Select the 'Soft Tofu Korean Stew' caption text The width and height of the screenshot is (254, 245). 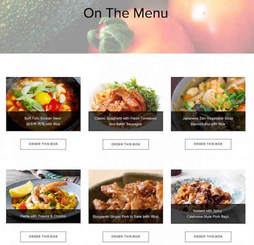(43, 118)
